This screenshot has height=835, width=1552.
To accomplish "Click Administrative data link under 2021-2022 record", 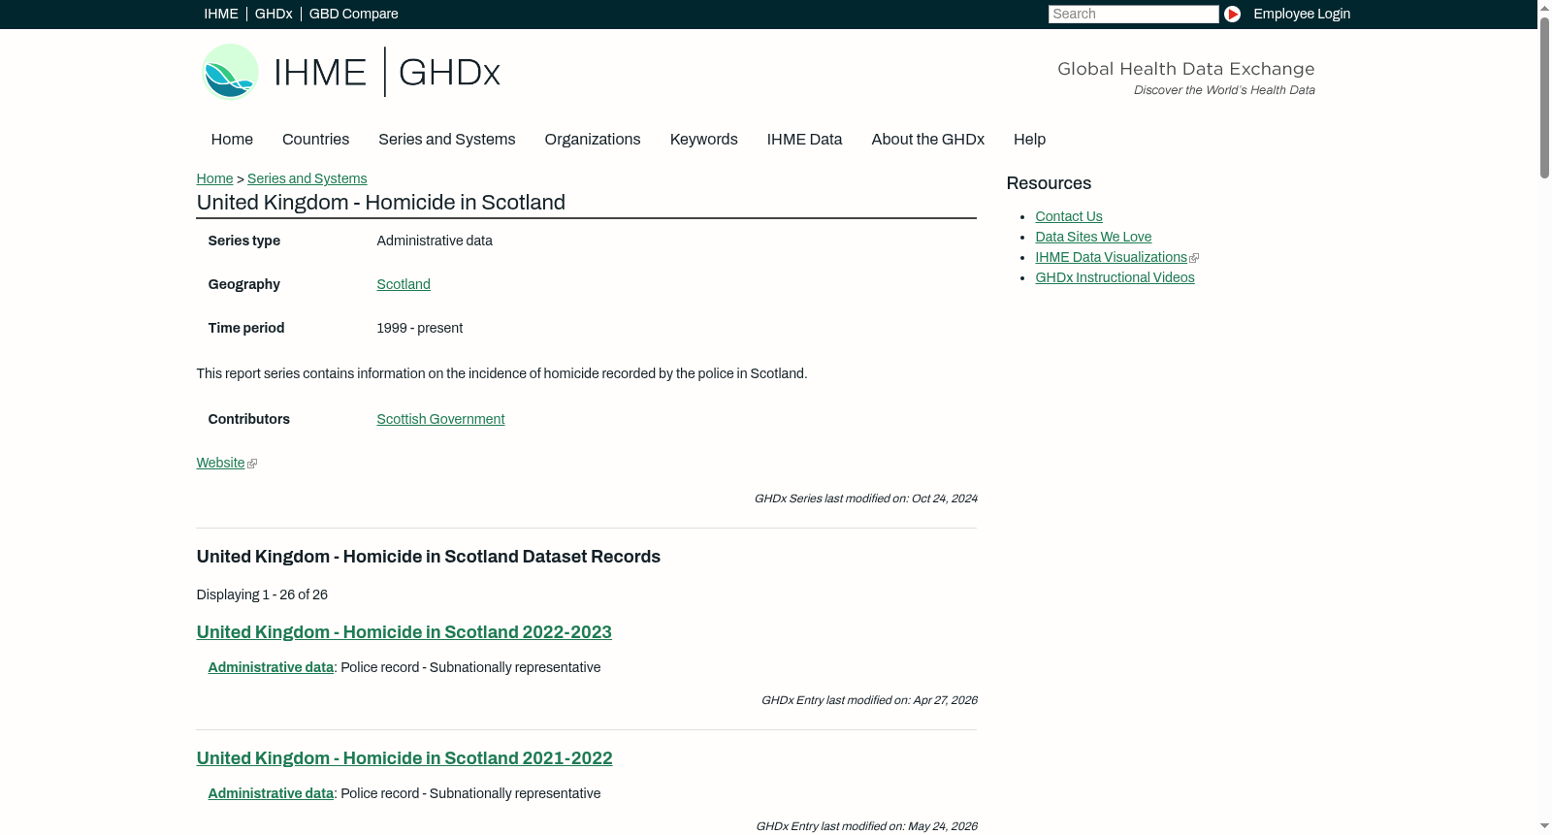I will point(271,793).
